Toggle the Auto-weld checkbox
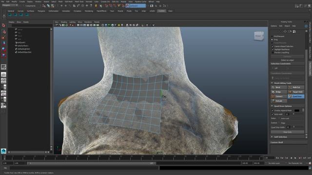 [x=273, y=114]
